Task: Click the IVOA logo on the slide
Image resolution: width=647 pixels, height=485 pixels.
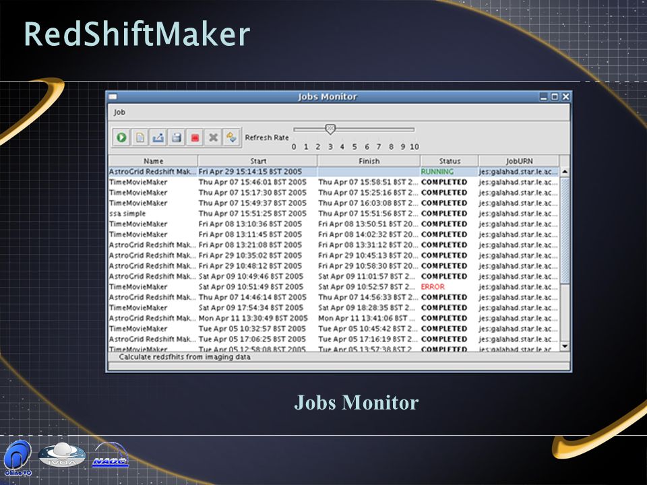Action: [62, 455]
